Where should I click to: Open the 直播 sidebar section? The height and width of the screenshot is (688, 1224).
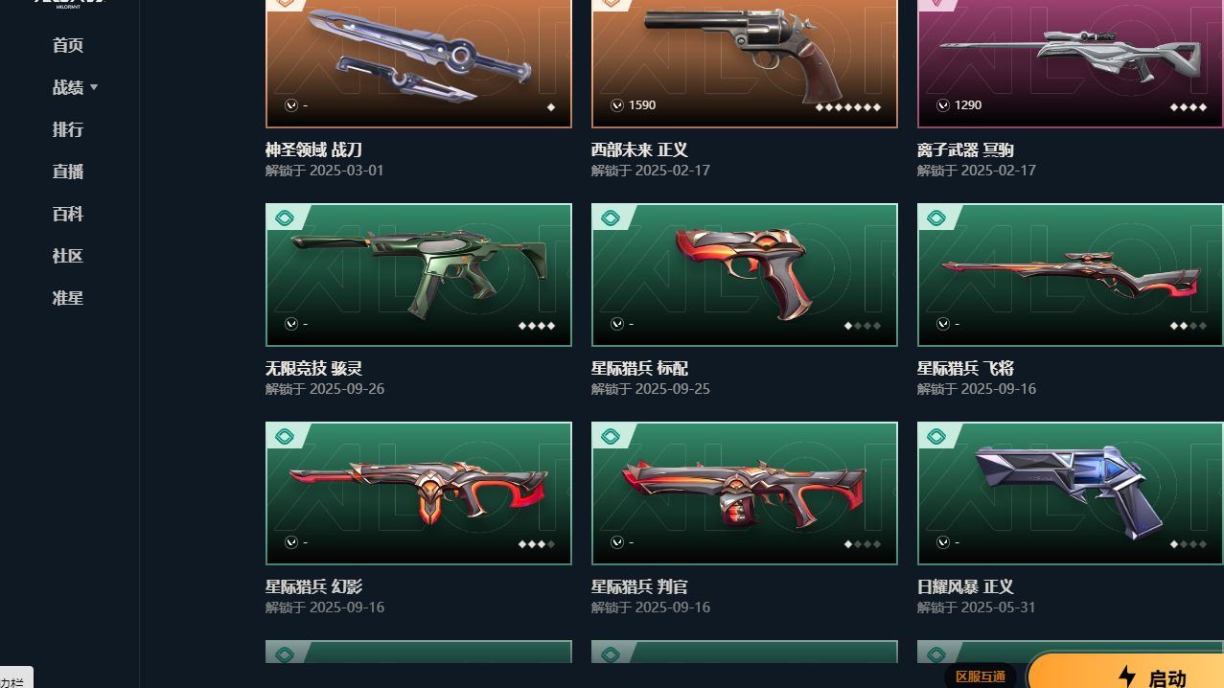(68, 172)
